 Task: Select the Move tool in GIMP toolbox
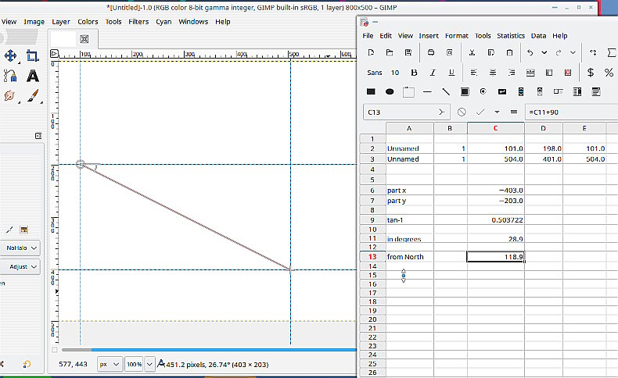(x=10, y=55)
